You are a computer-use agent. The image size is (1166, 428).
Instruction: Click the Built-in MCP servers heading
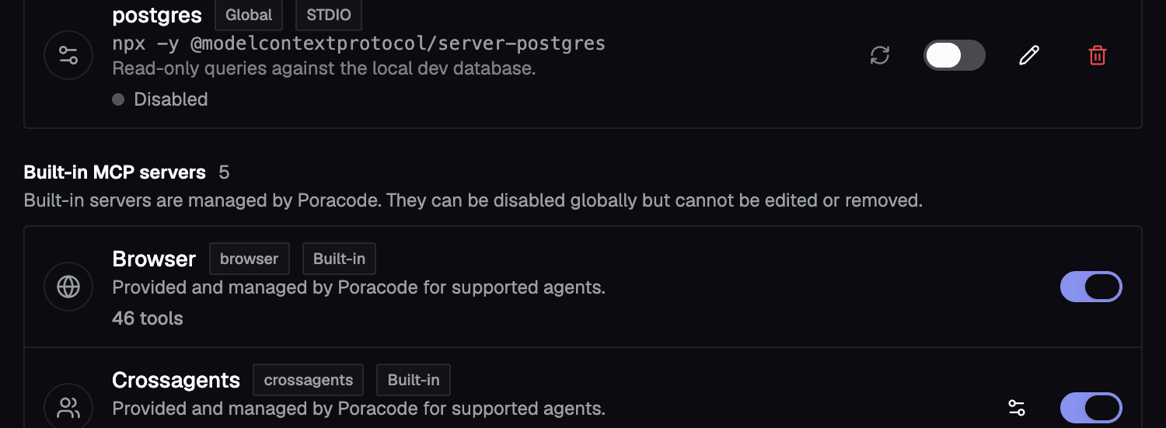[115, 172]
